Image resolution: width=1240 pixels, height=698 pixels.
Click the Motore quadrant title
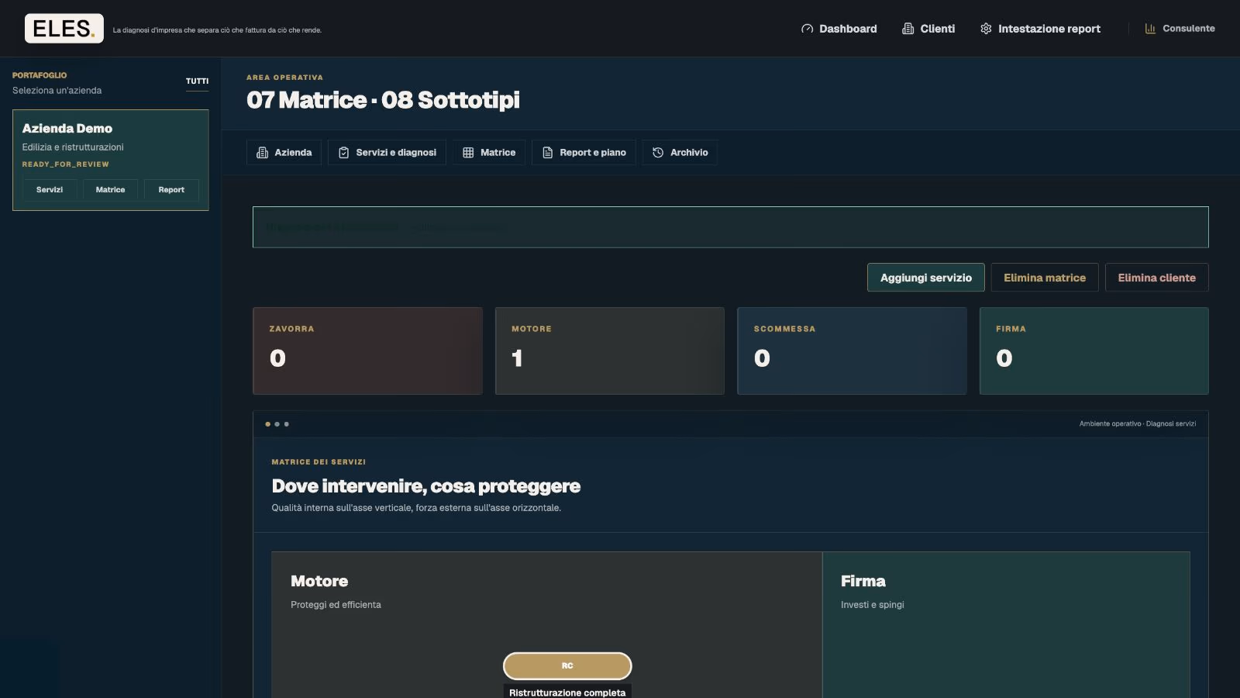pyautogui.click(x=319, y=582)
